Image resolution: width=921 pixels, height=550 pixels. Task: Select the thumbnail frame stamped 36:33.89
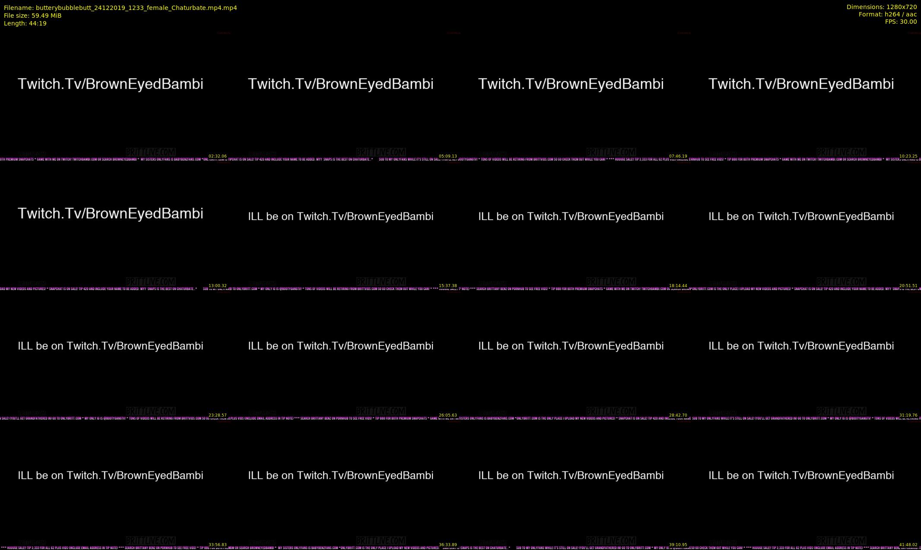345,484
